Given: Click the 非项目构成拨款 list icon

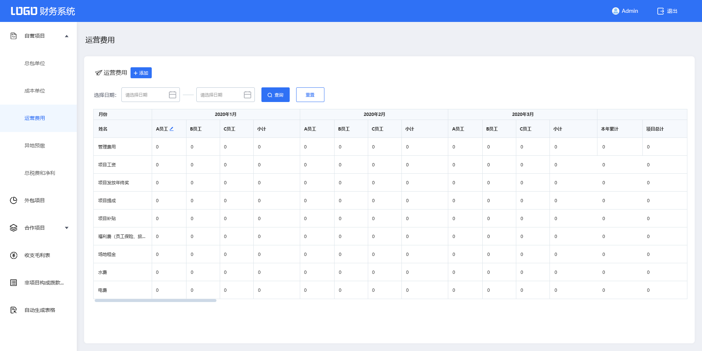Looking at the screenshot, I should (x=14, y=283).
